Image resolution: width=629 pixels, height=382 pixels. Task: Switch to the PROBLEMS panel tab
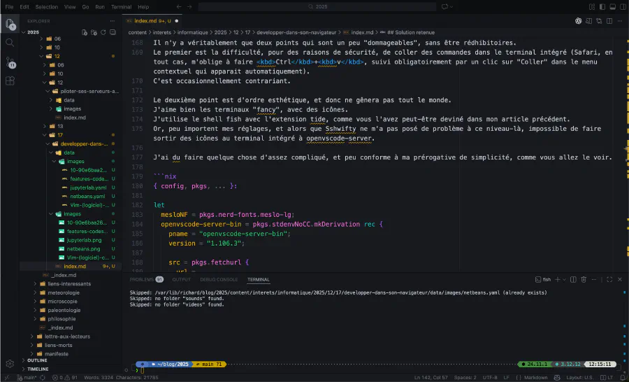[x=142, y=279]
